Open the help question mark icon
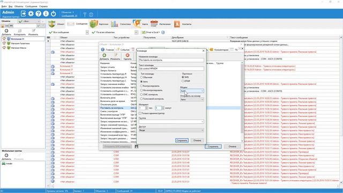 38,13
